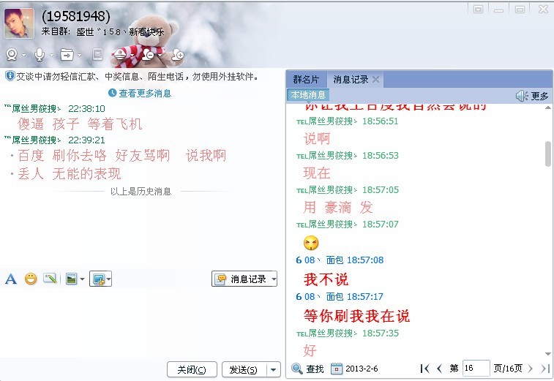Screen dimensions: 554x381
Task: Open the emoji smiley picker
Action: point(31,279)
